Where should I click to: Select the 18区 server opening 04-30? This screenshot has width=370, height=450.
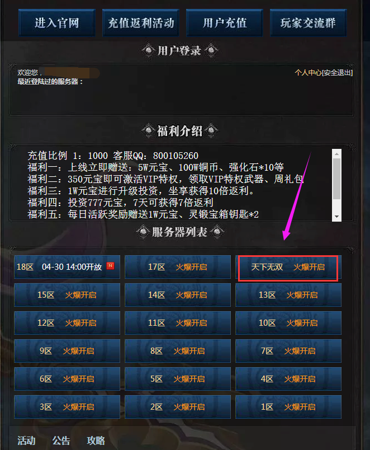coord(67,267)
